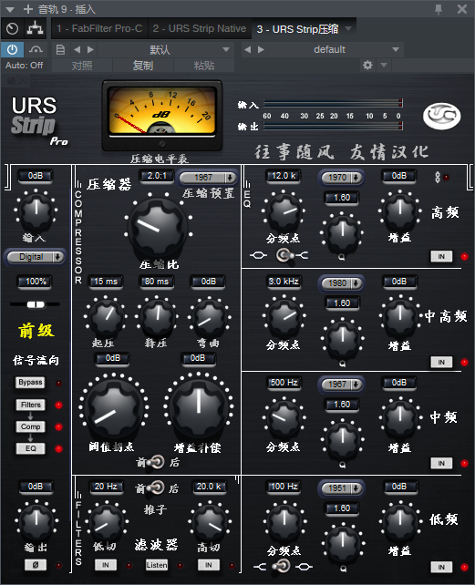The width and height of the screenshot is (475, 585).
Task: Click the EQ signal flow button
Action: (30, 448)
